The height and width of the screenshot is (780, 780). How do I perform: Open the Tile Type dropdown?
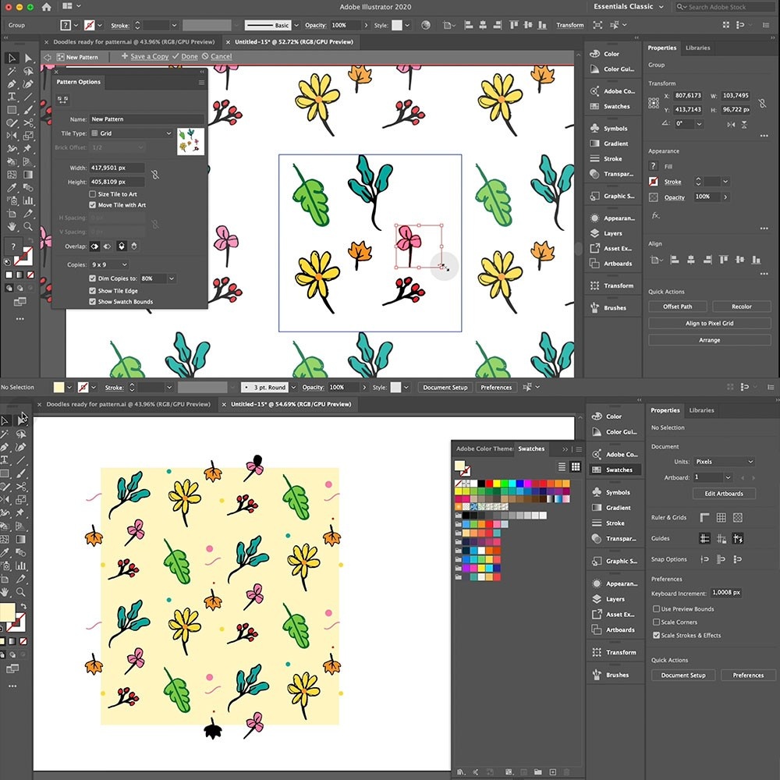coord(132,133)
